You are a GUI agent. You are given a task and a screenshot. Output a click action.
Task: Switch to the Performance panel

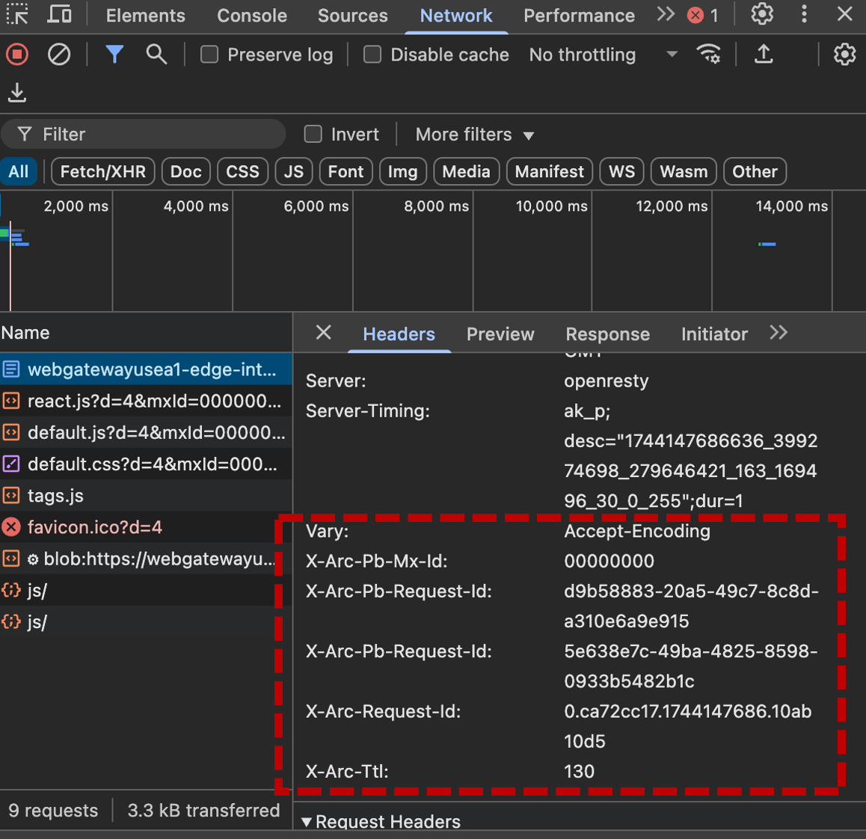(x=580, y=16)
